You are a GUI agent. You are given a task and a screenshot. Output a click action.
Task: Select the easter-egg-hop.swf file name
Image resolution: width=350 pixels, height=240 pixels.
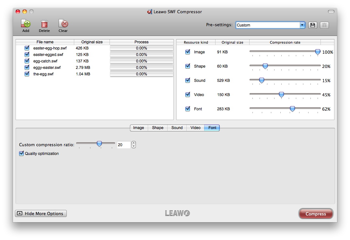[50, 48]
